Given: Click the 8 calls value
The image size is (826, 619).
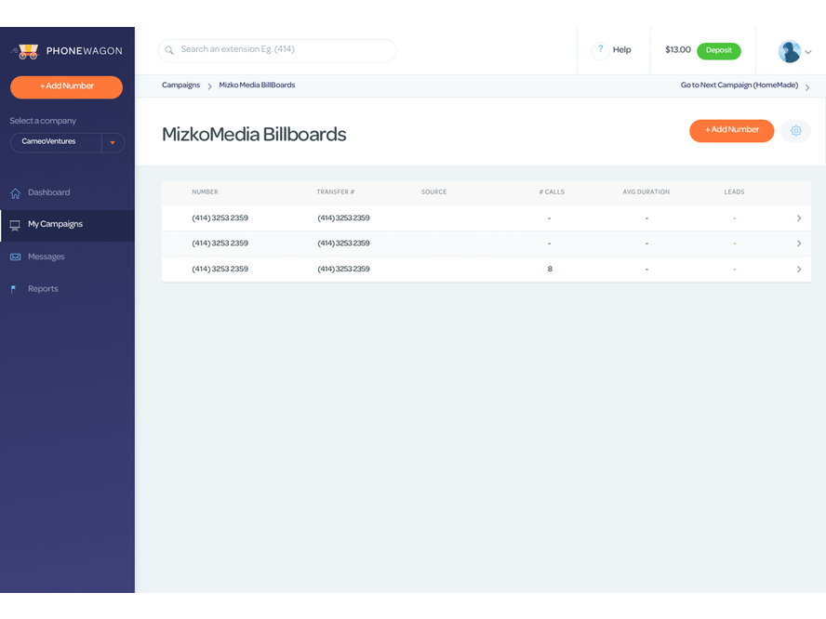Looking at the screenshot, I should coord(550,269).
